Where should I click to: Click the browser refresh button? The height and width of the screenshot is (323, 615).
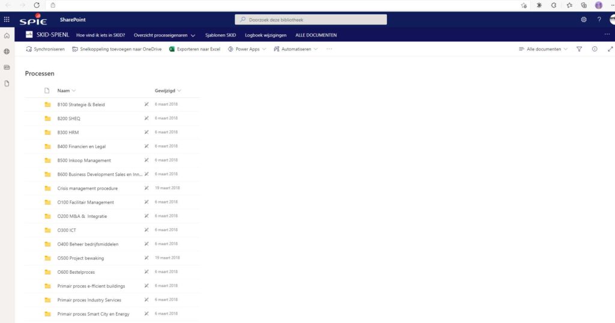(x=37, y=5)
